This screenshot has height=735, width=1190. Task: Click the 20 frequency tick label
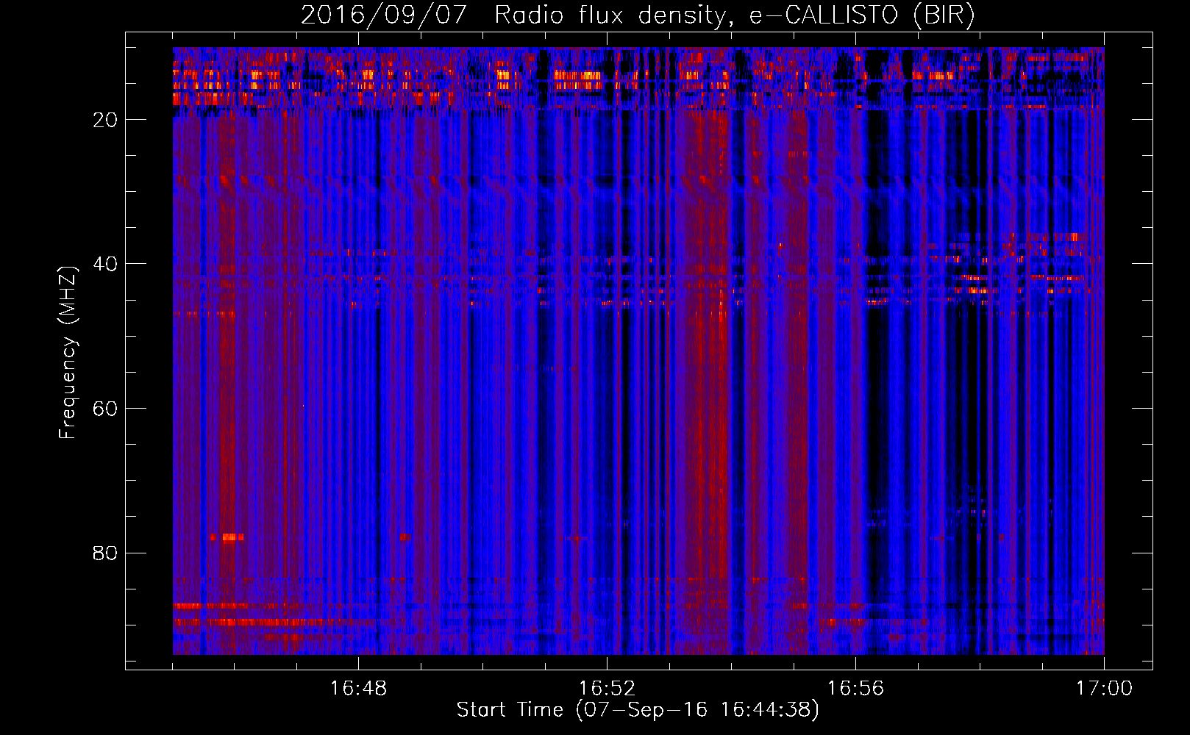click(105, 120)
